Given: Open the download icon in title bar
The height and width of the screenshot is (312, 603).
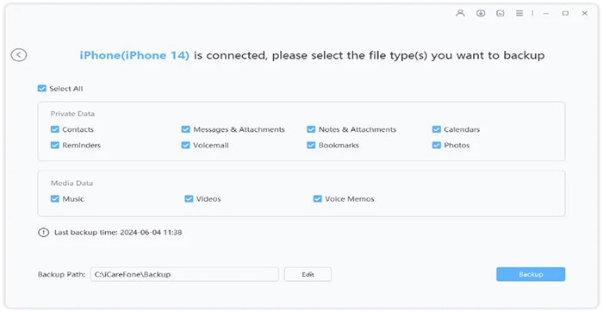Looking at the screenshot, I should point(481,13).
